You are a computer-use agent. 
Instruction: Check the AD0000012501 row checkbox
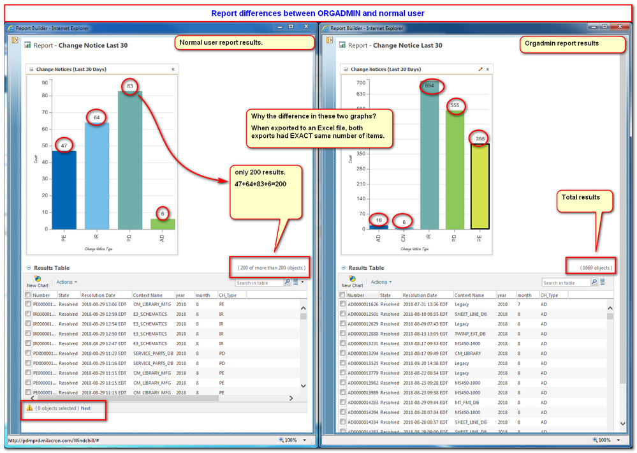point(342,313)
